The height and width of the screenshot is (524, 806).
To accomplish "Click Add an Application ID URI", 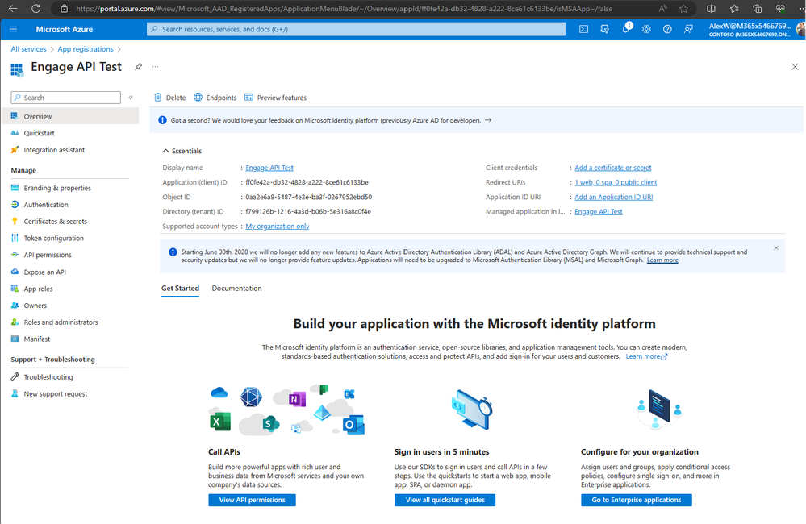I will tap(614, 198).
